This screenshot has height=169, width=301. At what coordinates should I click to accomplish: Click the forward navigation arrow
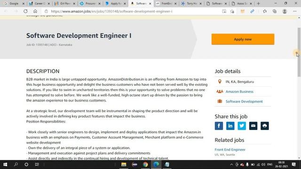coord(16,11)
